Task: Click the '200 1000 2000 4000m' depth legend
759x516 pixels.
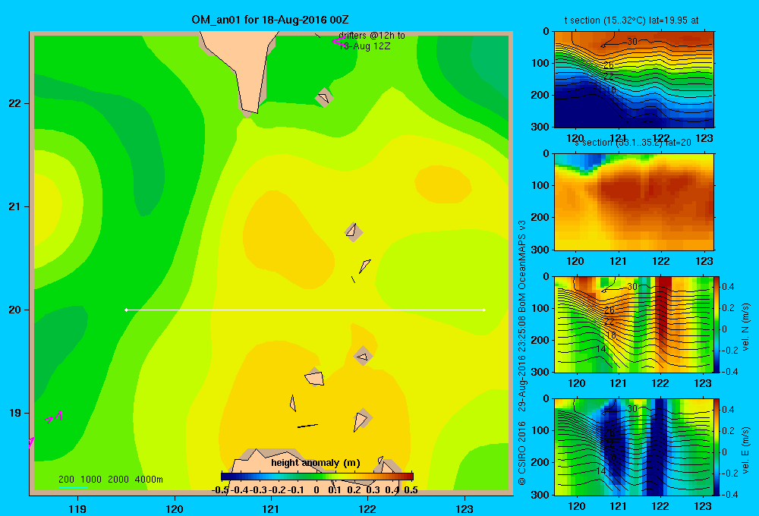Action: coord(110,480)
